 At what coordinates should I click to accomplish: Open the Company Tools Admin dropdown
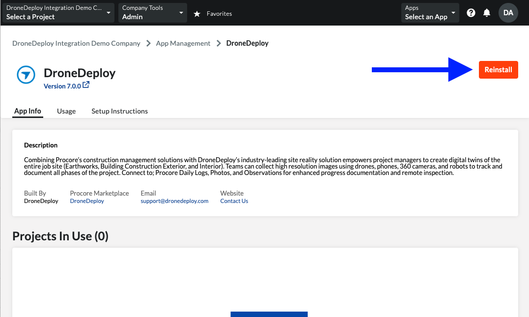(152, 13)
